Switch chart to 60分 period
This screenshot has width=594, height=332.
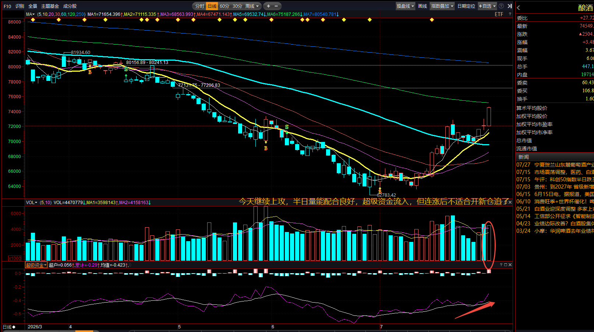pos(224,6)
